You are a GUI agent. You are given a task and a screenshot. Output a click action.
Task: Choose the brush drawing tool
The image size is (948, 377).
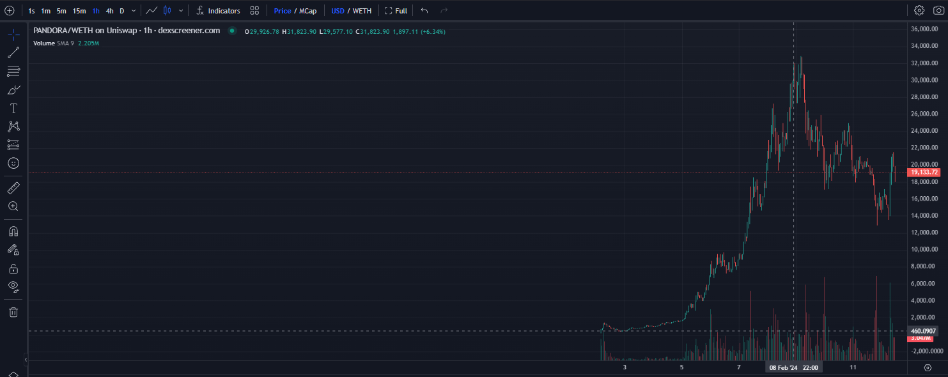click(x=13, y=89)
